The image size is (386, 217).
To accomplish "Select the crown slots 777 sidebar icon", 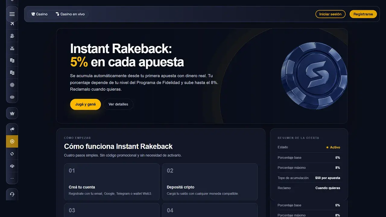I will (x=12, y=48).
